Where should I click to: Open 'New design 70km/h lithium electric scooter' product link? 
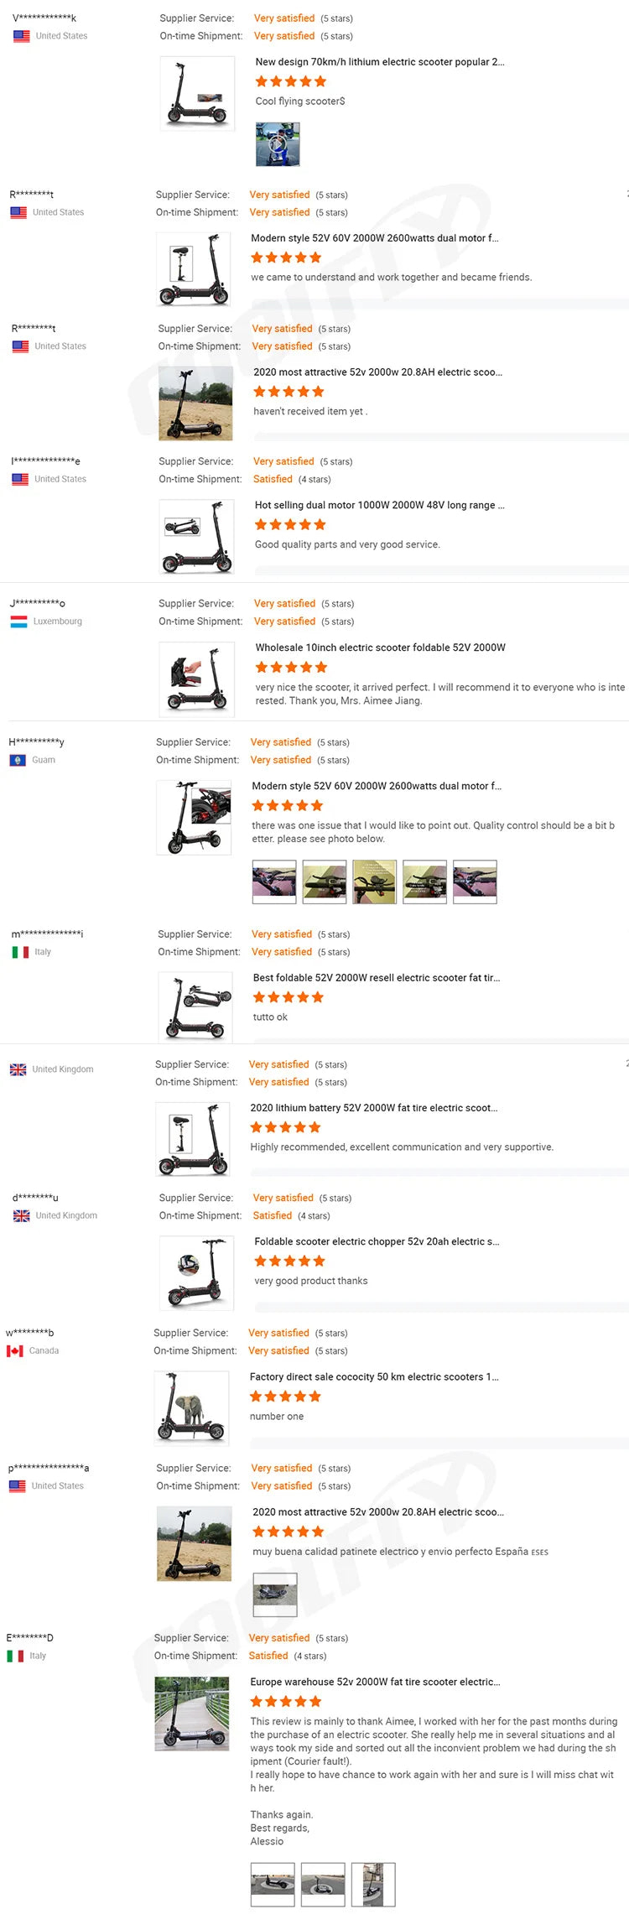coord(380,62)
